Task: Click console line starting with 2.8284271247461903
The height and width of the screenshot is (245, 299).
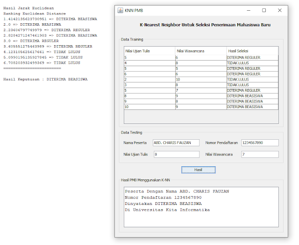Action: (x=50, y=35)
